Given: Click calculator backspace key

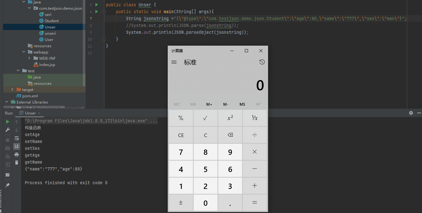Looking at the screenshot, I should click(230, 135).
